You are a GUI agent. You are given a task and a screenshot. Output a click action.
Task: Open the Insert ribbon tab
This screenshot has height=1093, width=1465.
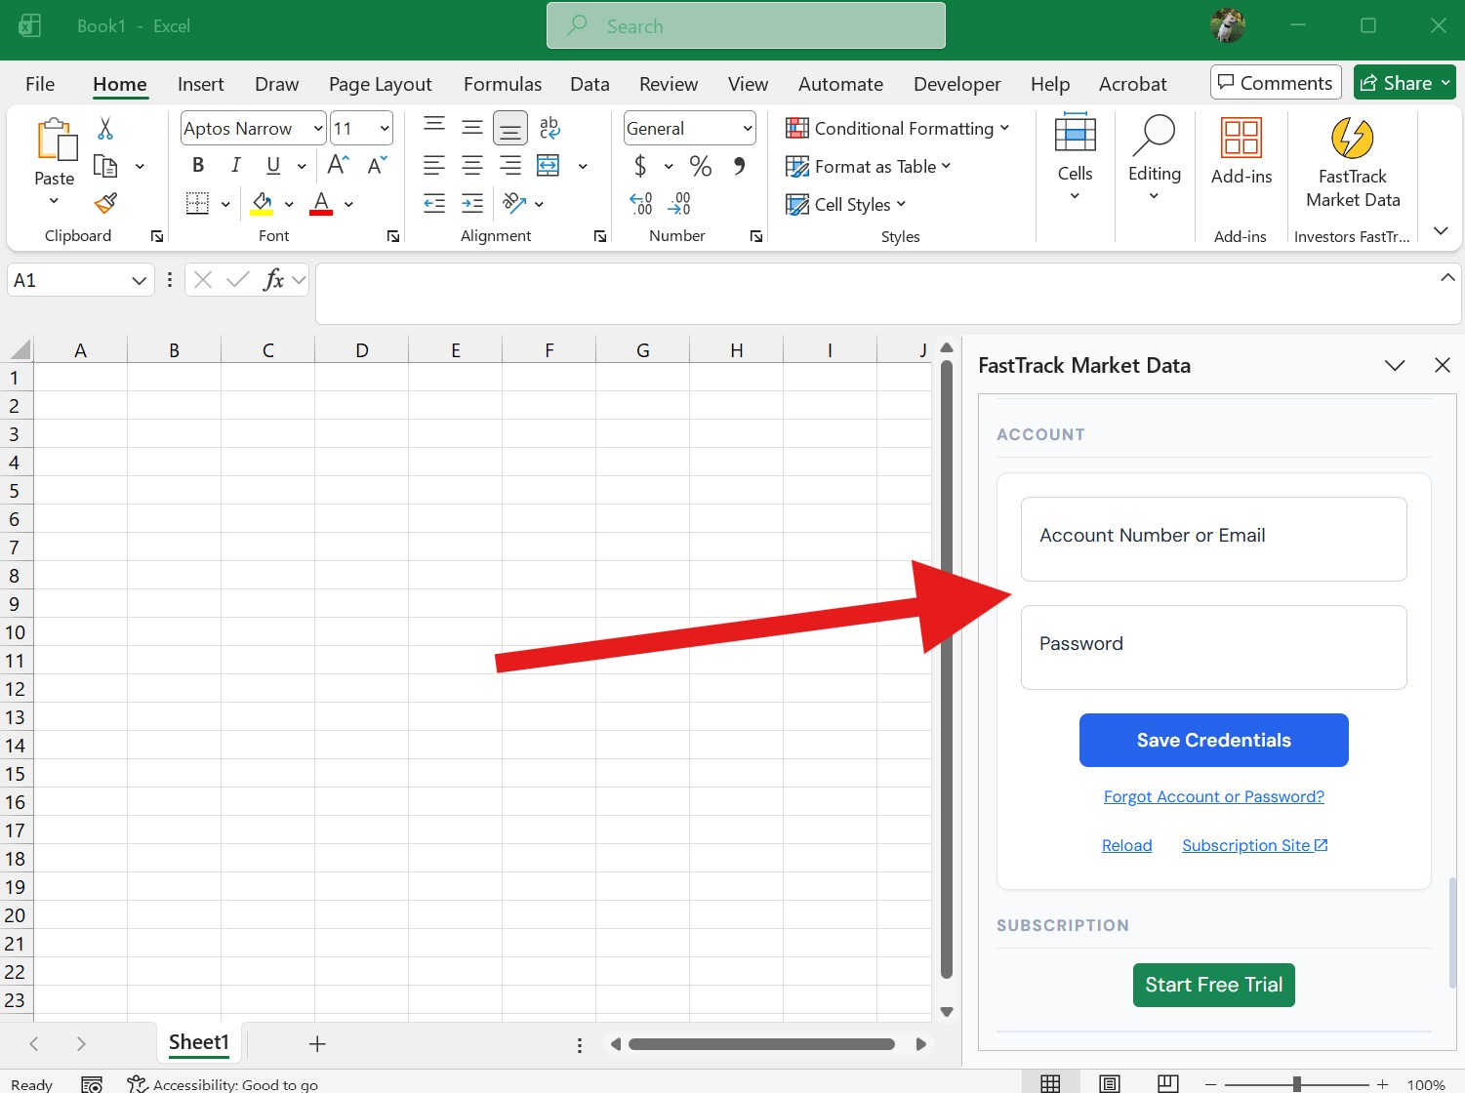(x=200, y=84)
